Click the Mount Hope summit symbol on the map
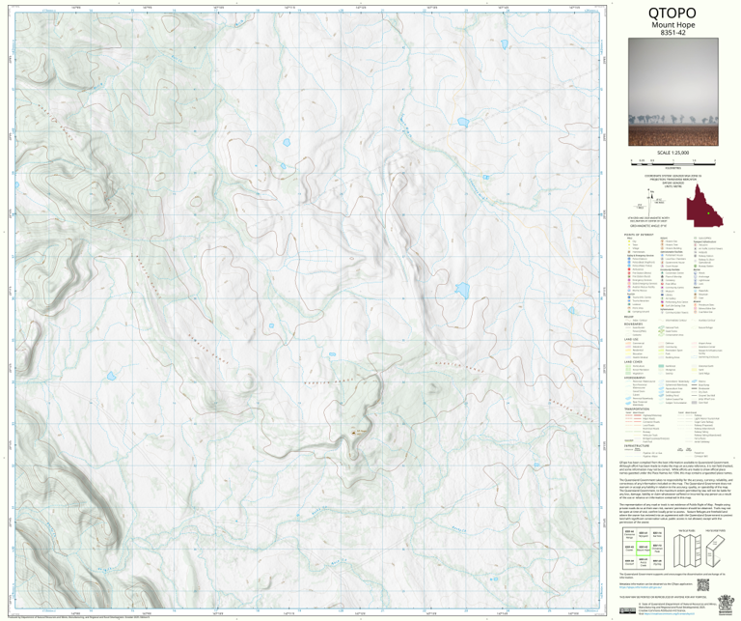The image size is (741, 621). click(354, 432)
